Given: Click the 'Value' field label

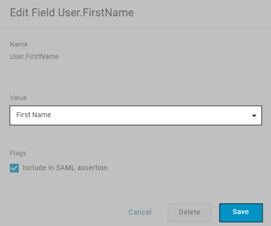Looking at the screenshot, I should (x=18, y=98).
